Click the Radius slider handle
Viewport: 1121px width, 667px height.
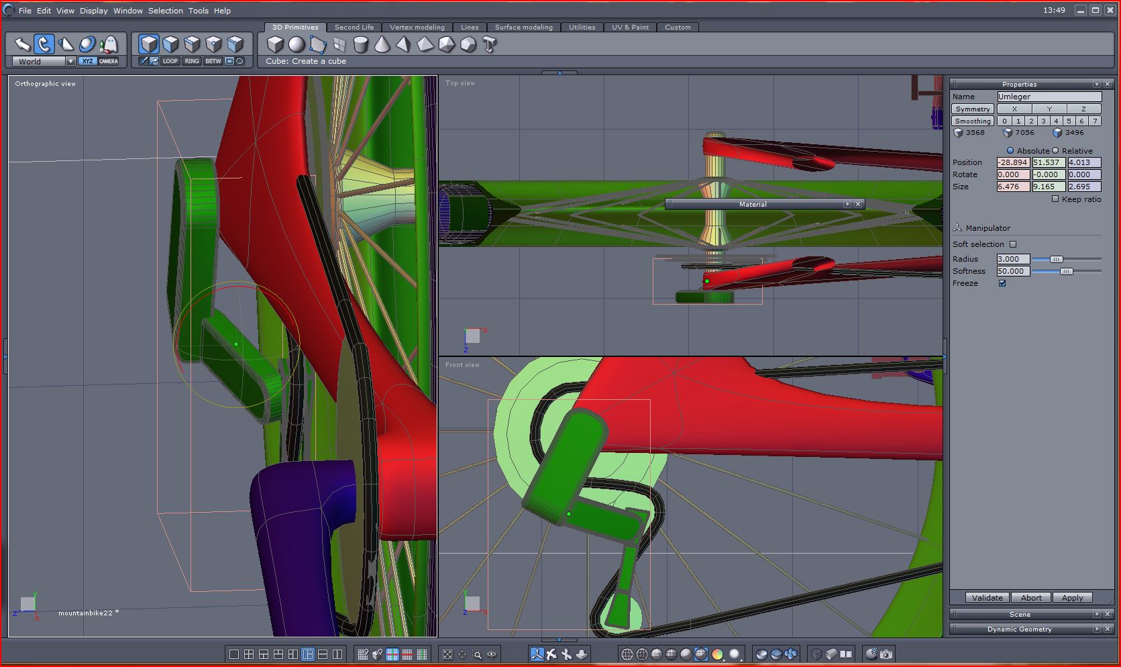tap(1056, 259)
